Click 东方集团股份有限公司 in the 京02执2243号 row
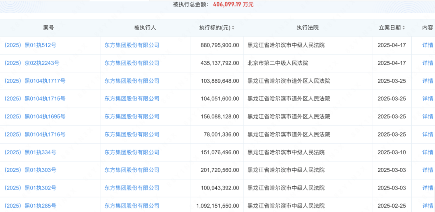The height and width of the screenshot is (212, 435). click(132, 63)
